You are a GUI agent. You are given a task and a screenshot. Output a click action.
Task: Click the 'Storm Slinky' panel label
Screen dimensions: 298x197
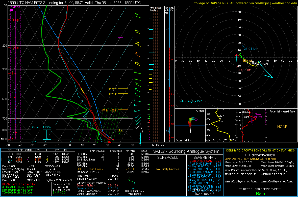183,140
